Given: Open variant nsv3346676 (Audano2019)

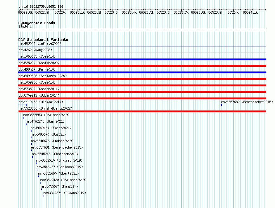Looking at the screenshot, I should tap(52, 141).
